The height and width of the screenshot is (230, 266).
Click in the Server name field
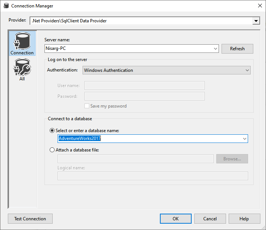(x=129, y=49)
